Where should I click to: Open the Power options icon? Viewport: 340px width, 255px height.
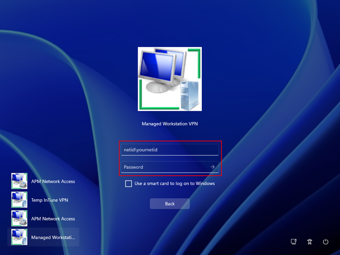tap(325, 242)
